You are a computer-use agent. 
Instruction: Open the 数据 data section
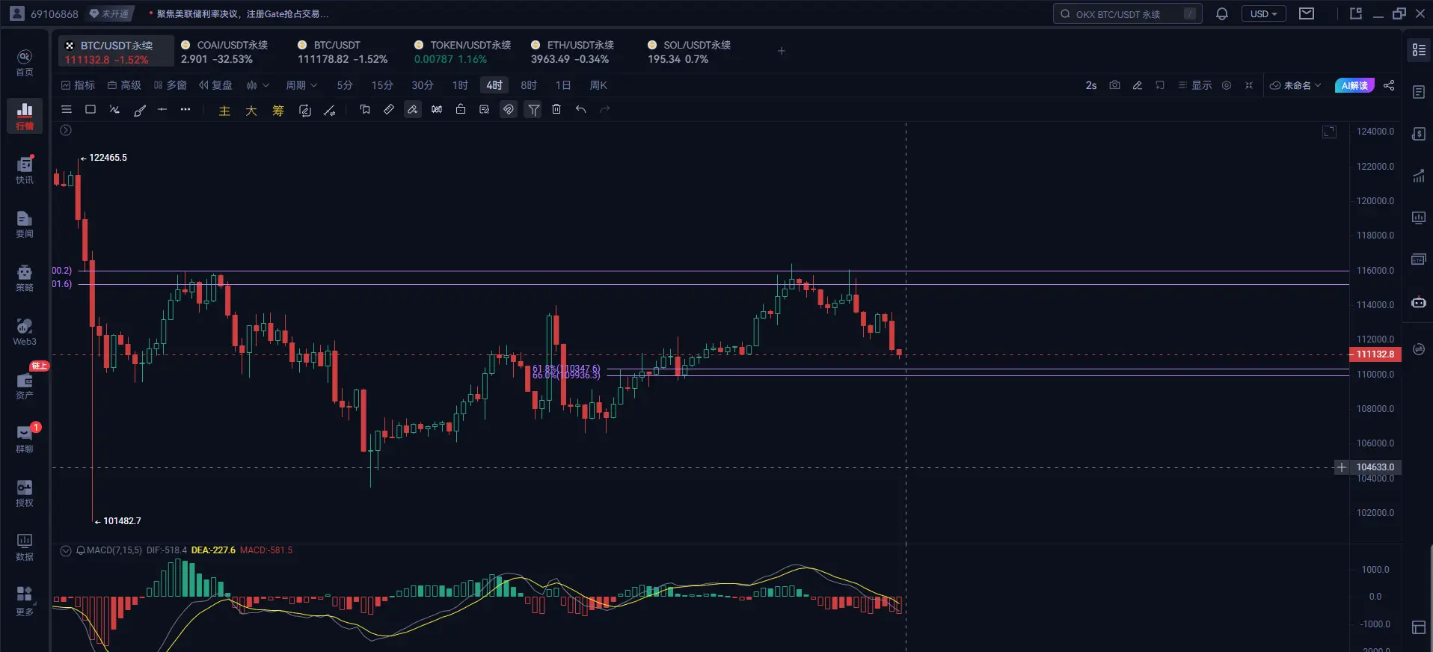(25, 547)
